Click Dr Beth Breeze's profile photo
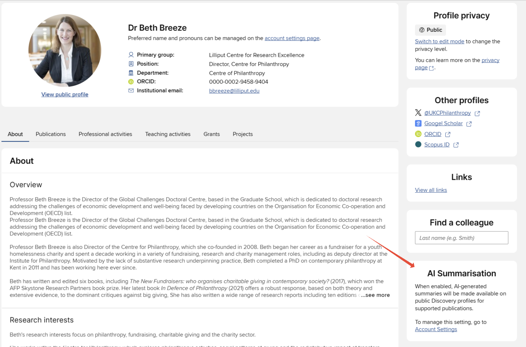The image size is (526, 347). point(65,50)
